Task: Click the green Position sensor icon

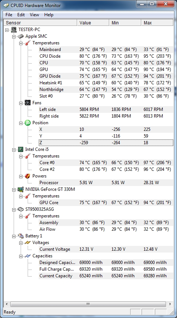Action: (28, 123)
